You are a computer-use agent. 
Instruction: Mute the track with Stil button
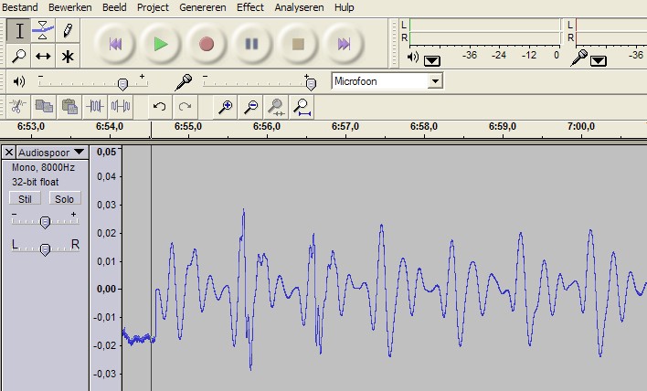tap(24, 198)
